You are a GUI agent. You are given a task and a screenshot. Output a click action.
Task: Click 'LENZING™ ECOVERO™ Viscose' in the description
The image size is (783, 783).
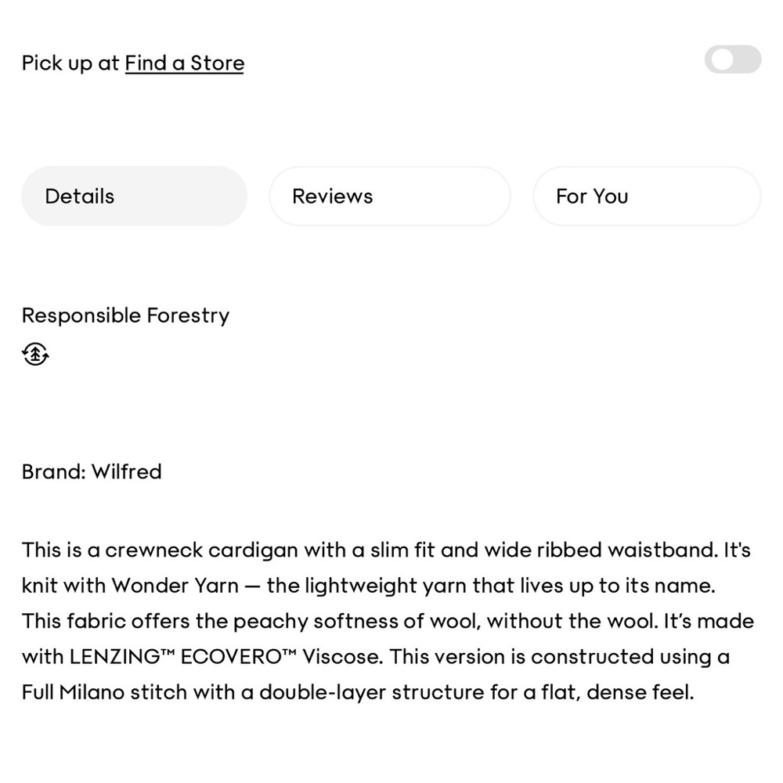point(226,657)
